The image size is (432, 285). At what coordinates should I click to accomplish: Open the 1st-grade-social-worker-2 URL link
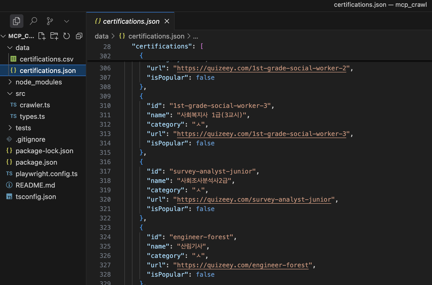[x=262, y=68]
